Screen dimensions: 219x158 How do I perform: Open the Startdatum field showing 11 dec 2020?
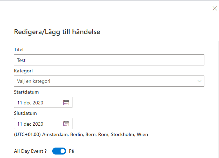click(43, 102)
